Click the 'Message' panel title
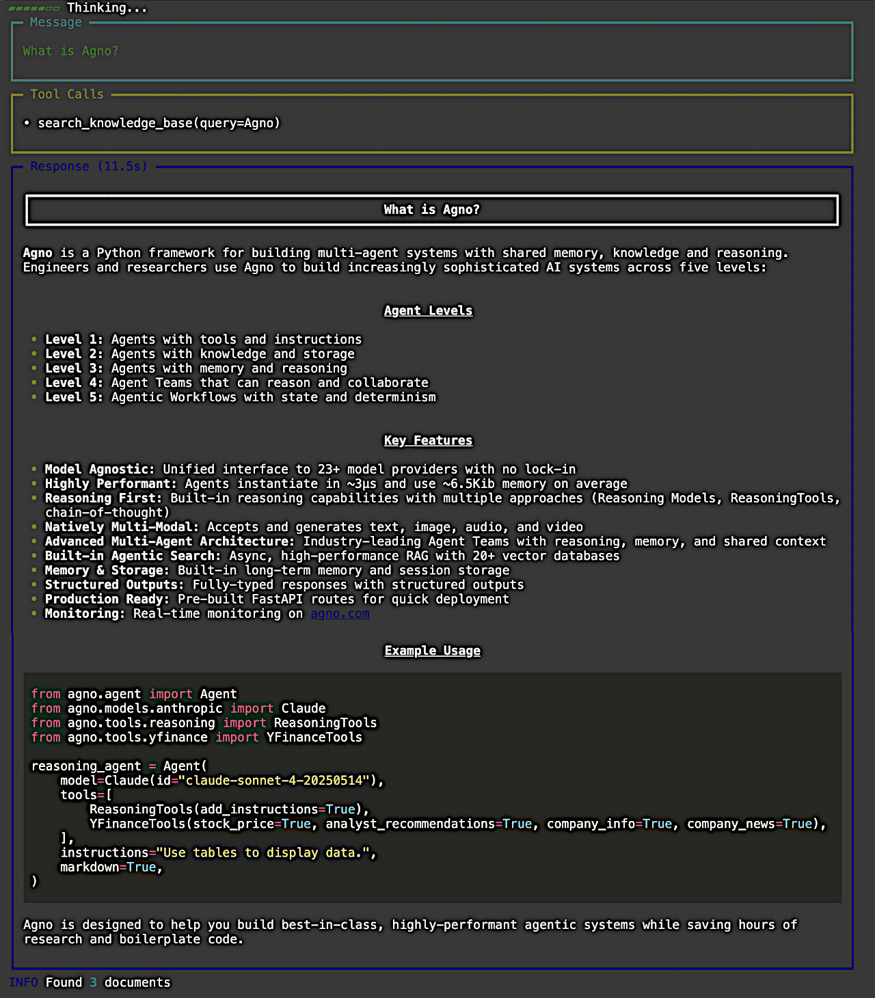Screen dimensions: 875x998 pos(56,23)
